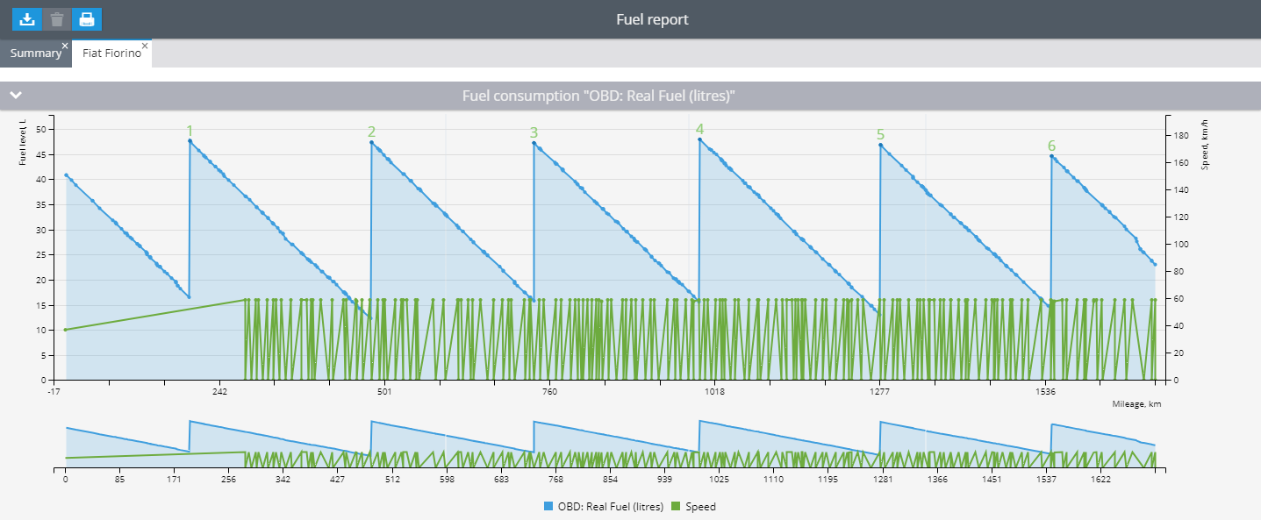Click refuel marker number 5

[x=880, y=135]
